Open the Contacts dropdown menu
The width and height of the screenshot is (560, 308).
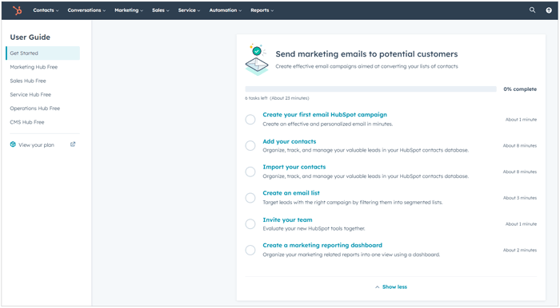(x=46, y=10)
